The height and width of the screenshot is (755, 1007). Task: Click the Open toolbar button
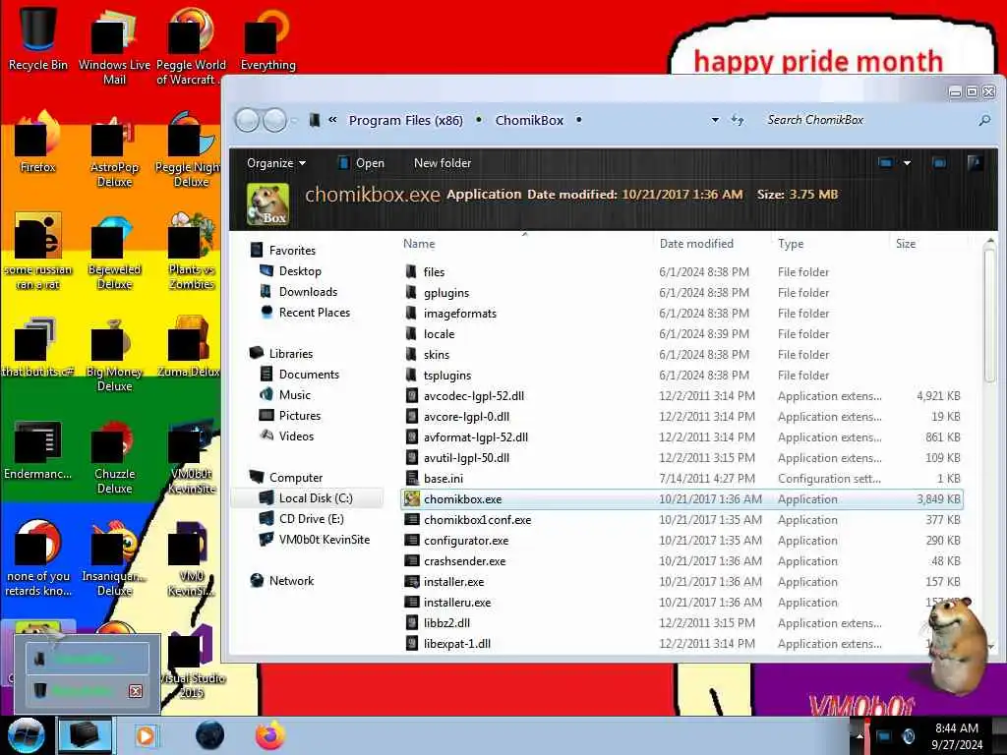[x=361, y=163]
